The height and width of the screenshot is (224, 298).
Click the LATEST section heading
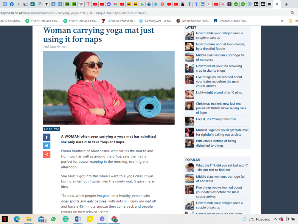pyautogui.click(x=191, y=27)
